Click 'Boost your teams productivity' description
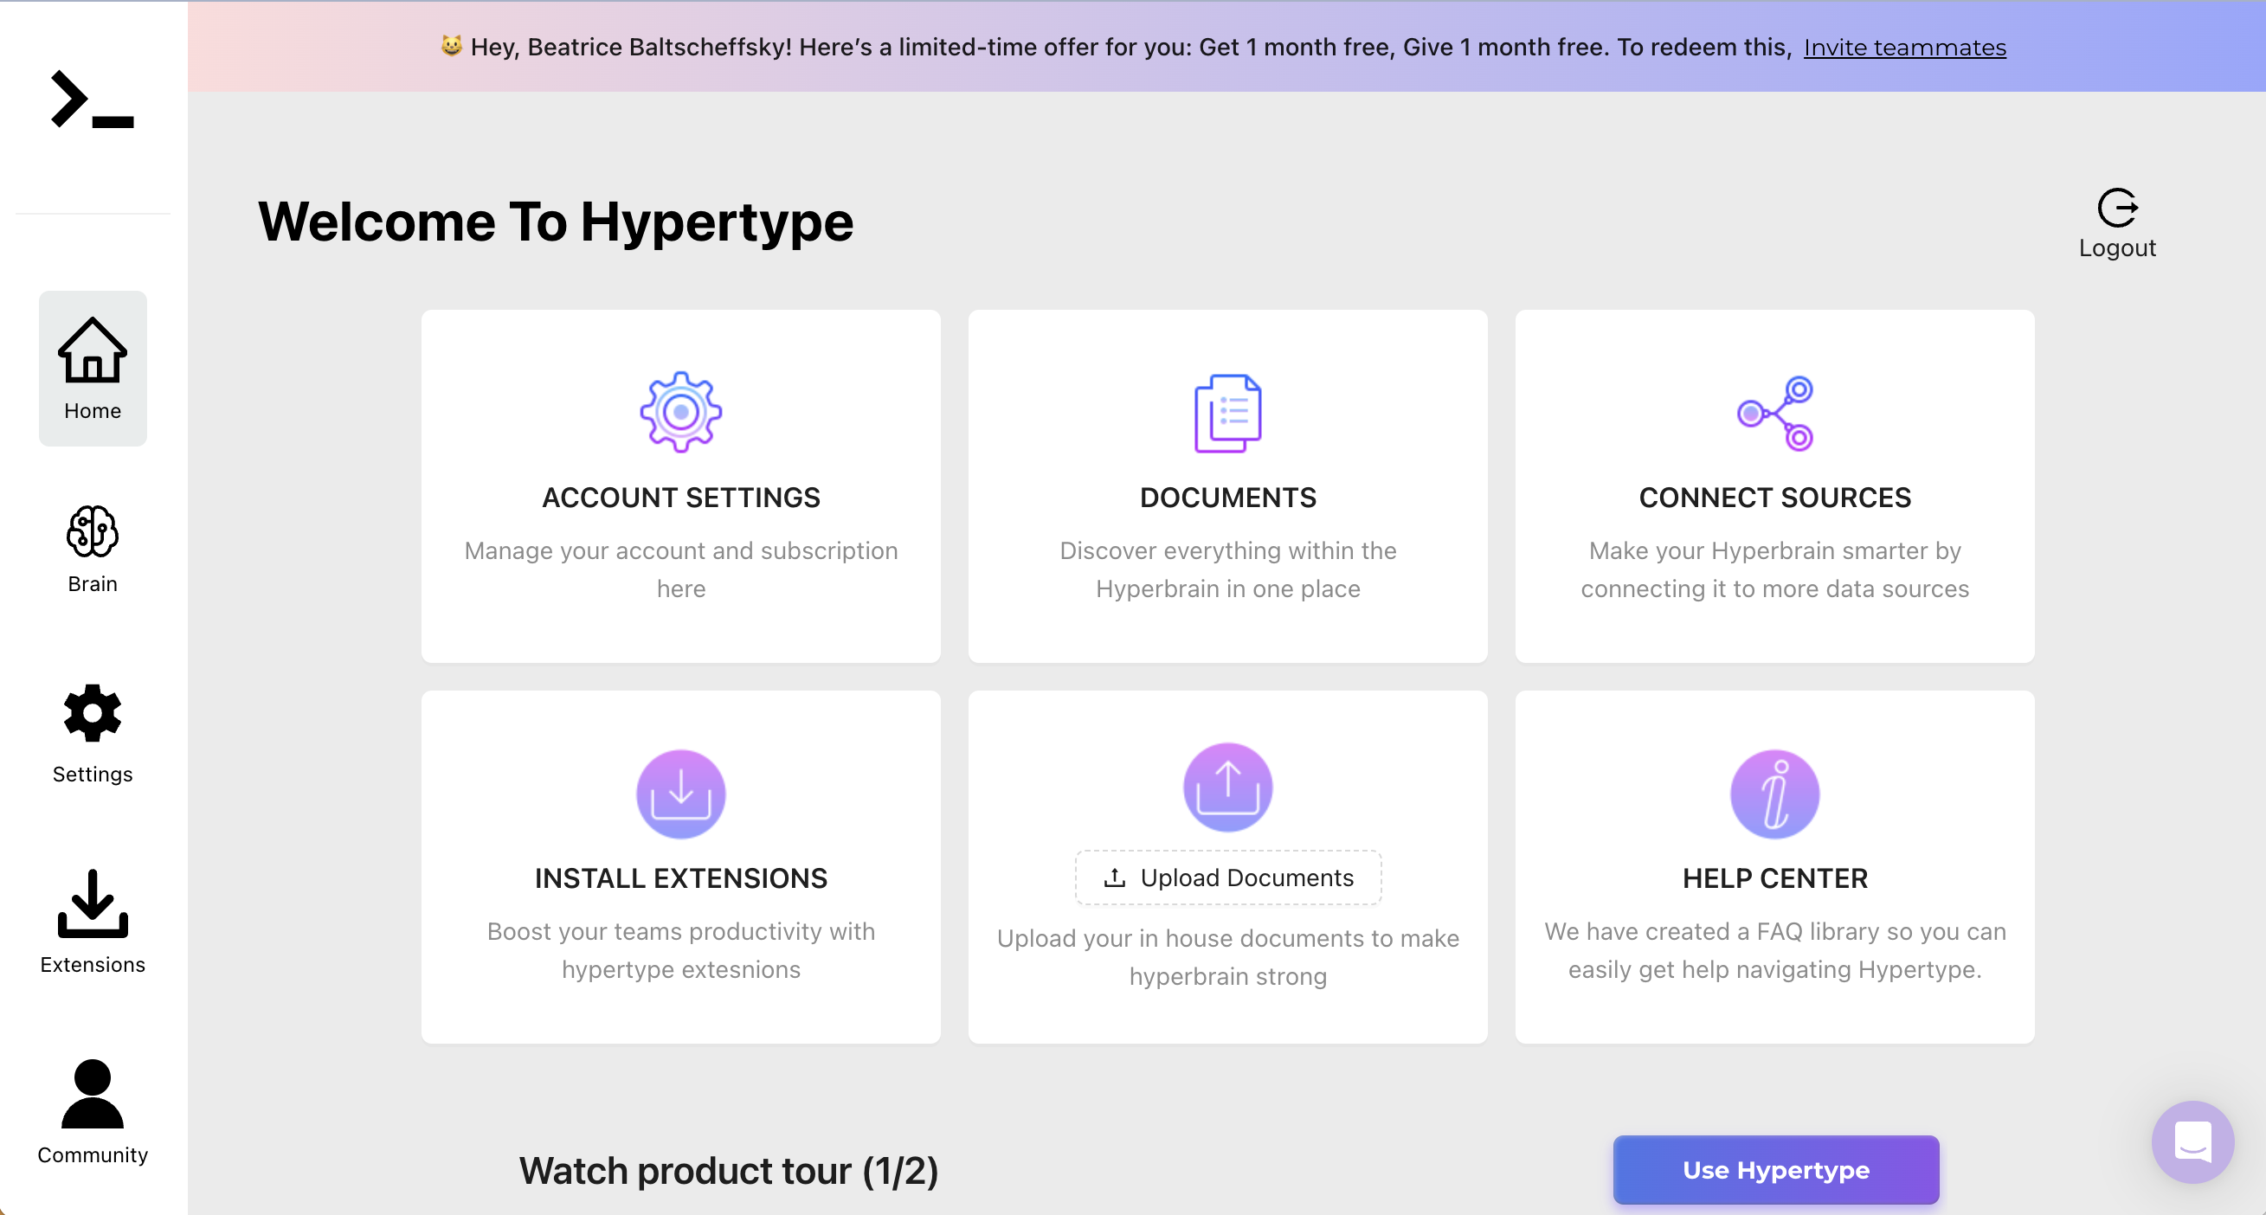 tap(681, 950)
